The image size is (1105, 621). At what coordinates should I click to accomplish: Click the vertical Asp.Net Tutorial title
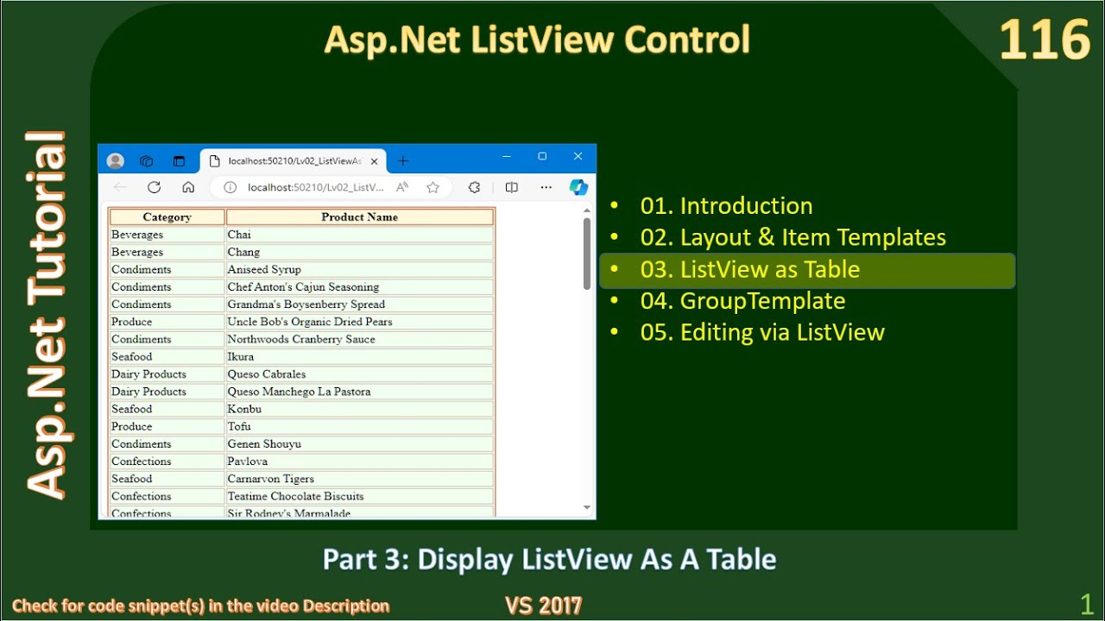pos(46,315)
